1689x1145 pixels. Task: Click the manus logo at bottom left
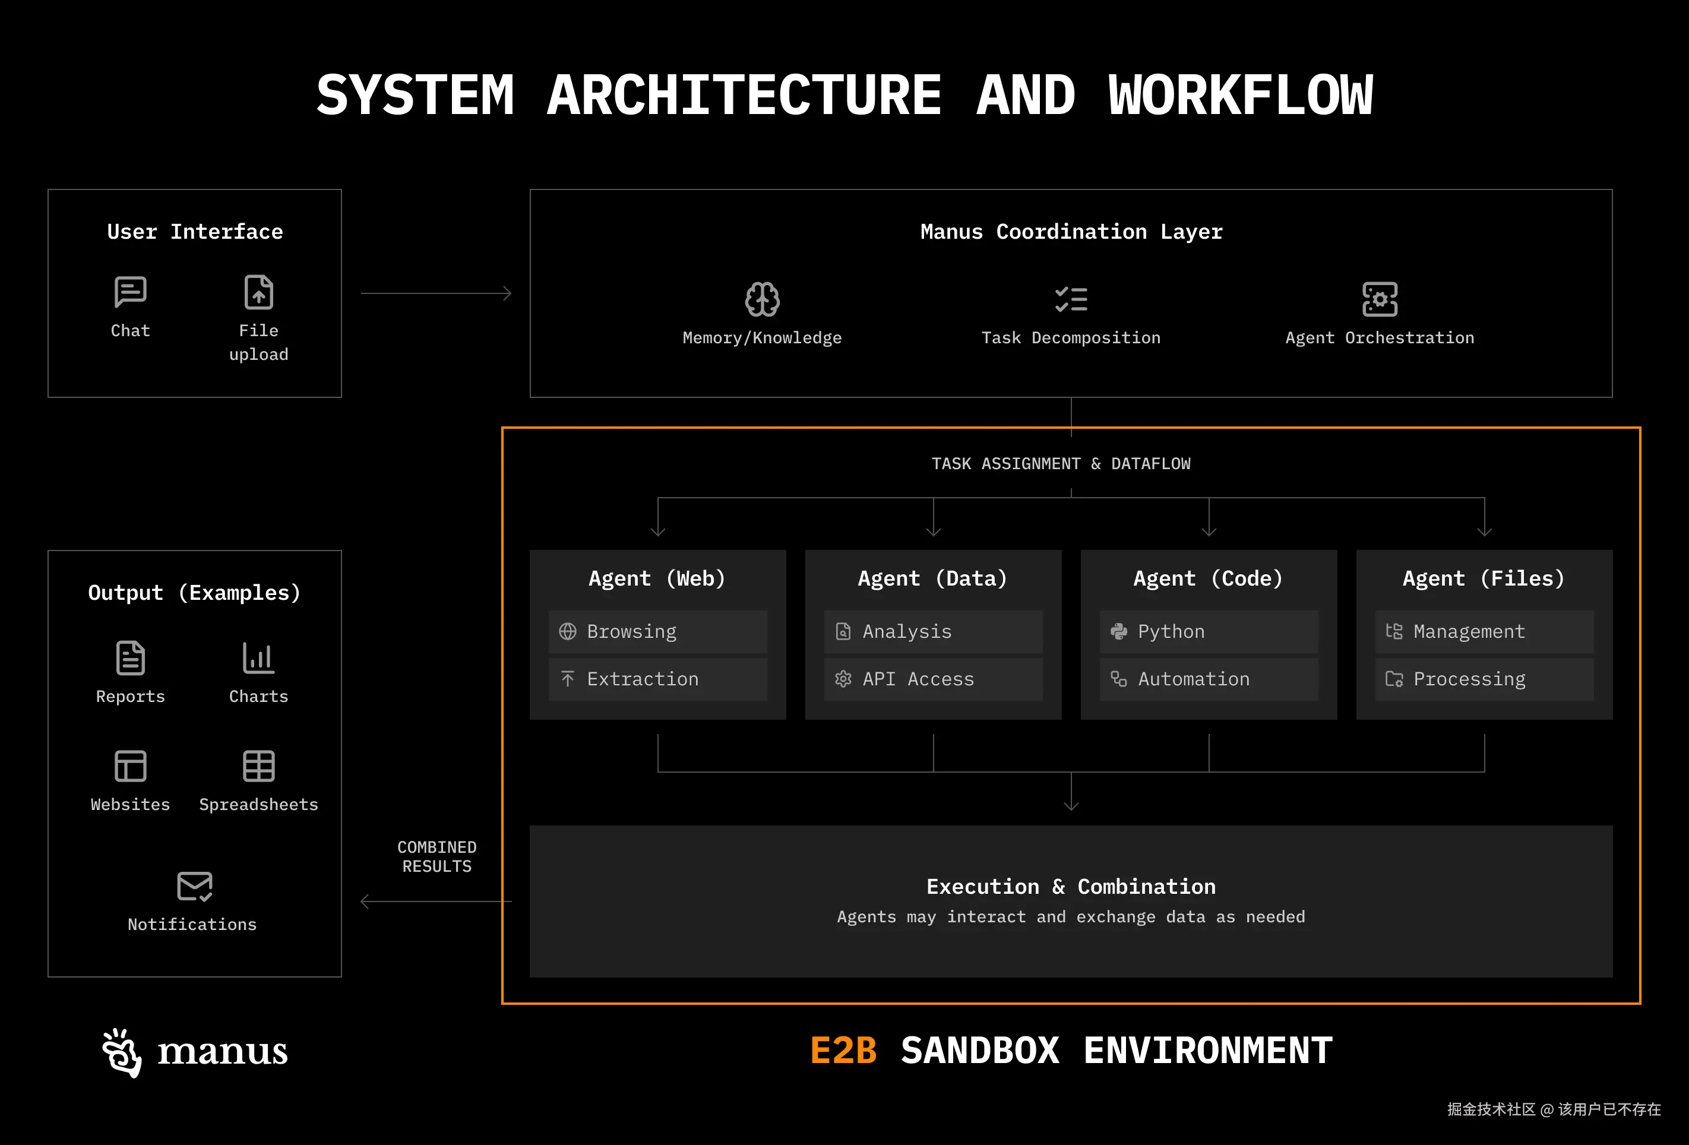pos(195,1052)
